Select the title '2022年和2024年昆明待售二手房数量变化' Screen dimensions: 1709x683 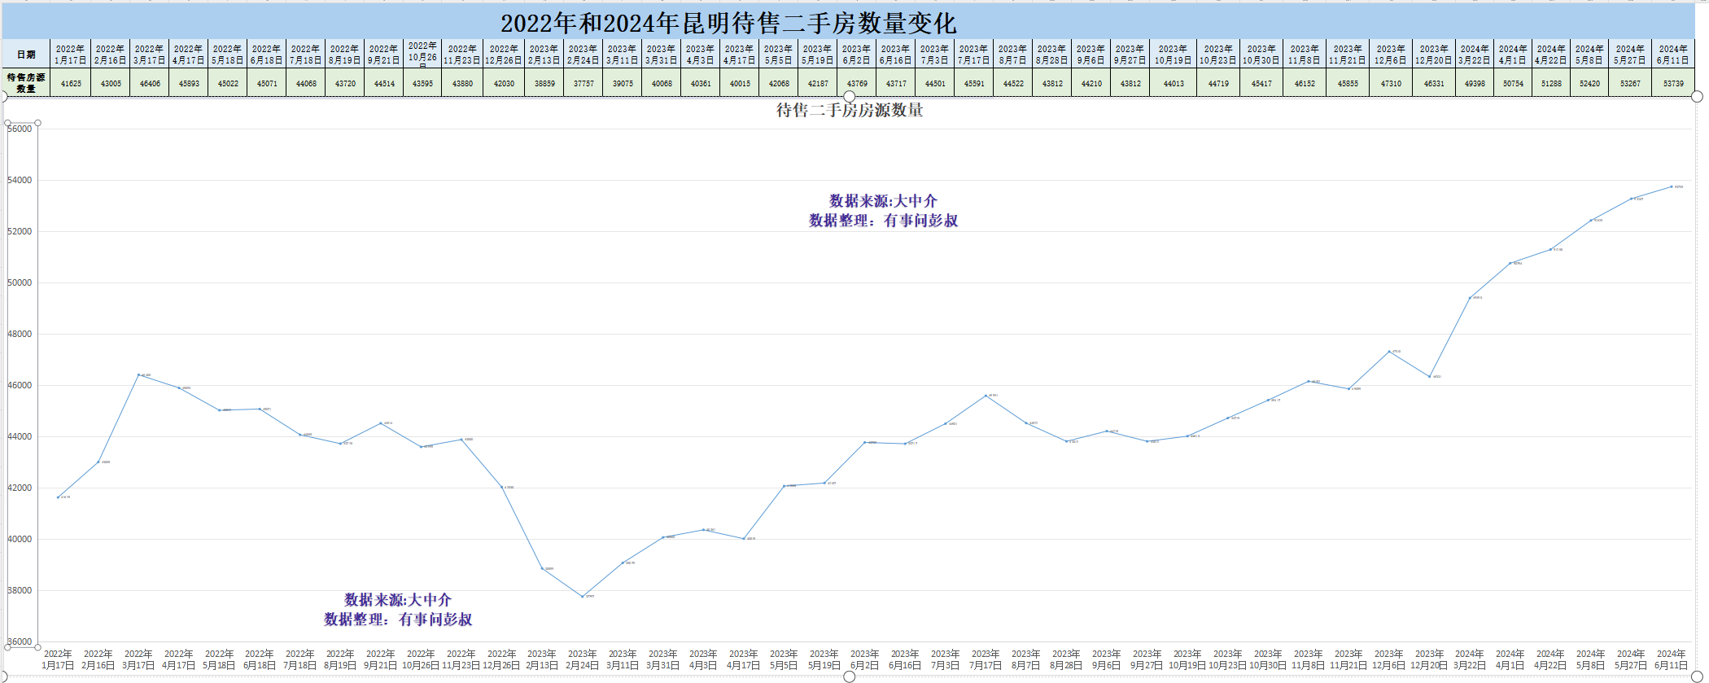728,23
